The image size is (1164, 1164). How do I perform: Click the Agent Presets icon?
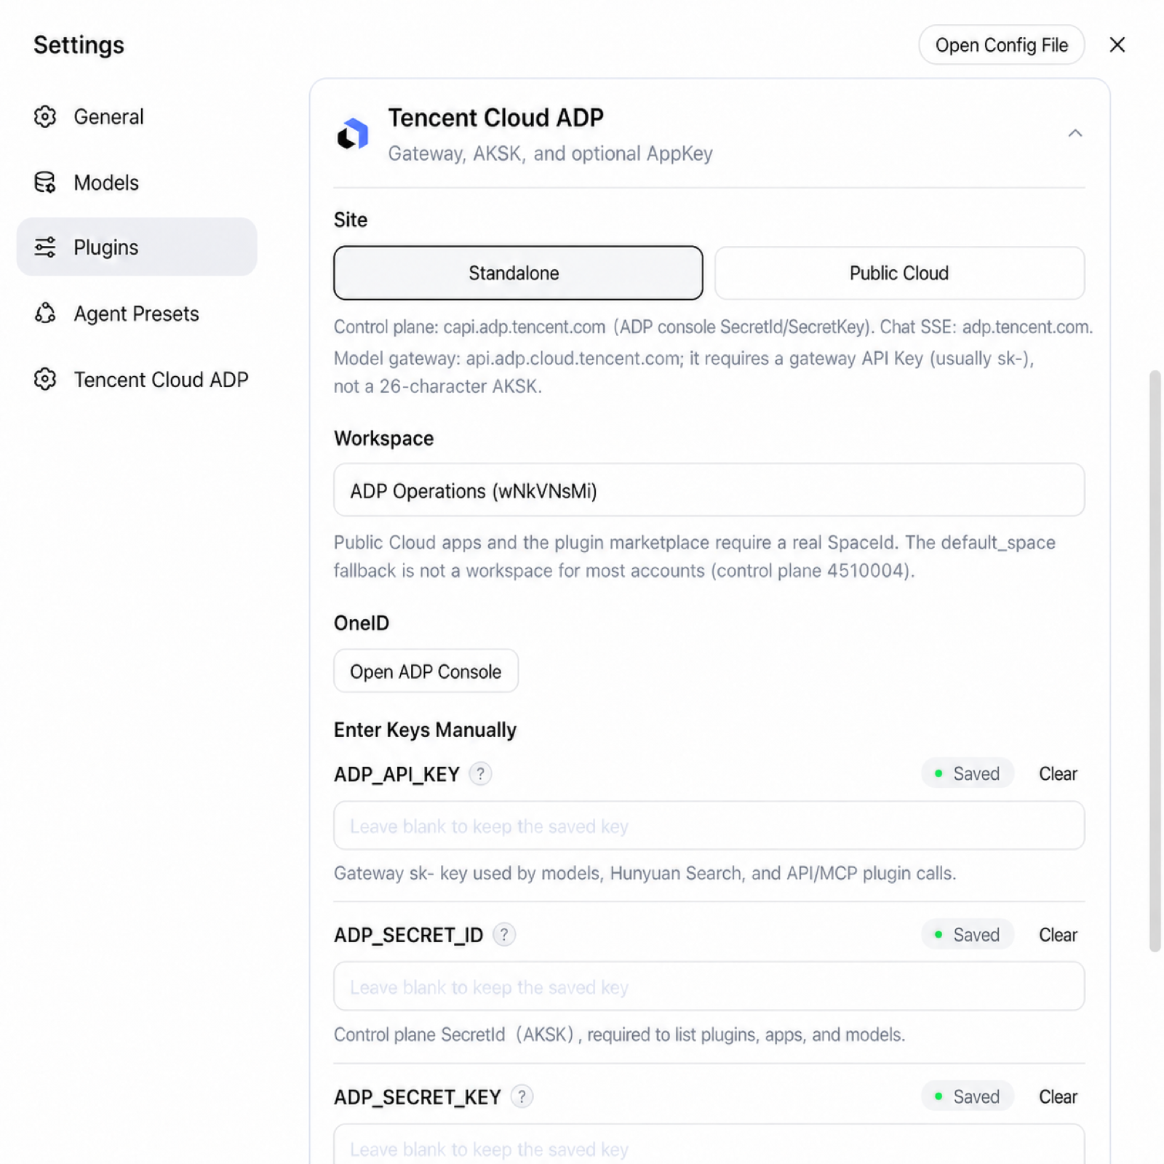click(x=45, y=314)
